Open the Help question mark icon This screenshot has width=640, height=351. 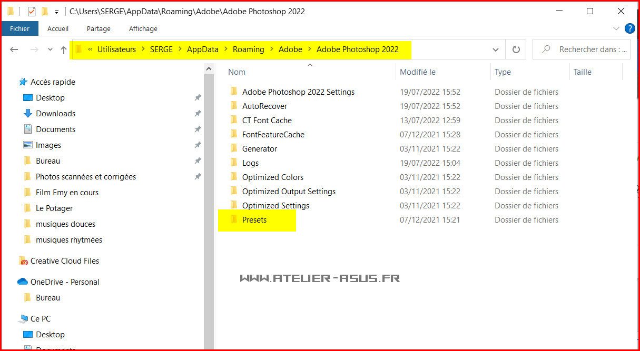pyautogui.click(x=629, y=28)
